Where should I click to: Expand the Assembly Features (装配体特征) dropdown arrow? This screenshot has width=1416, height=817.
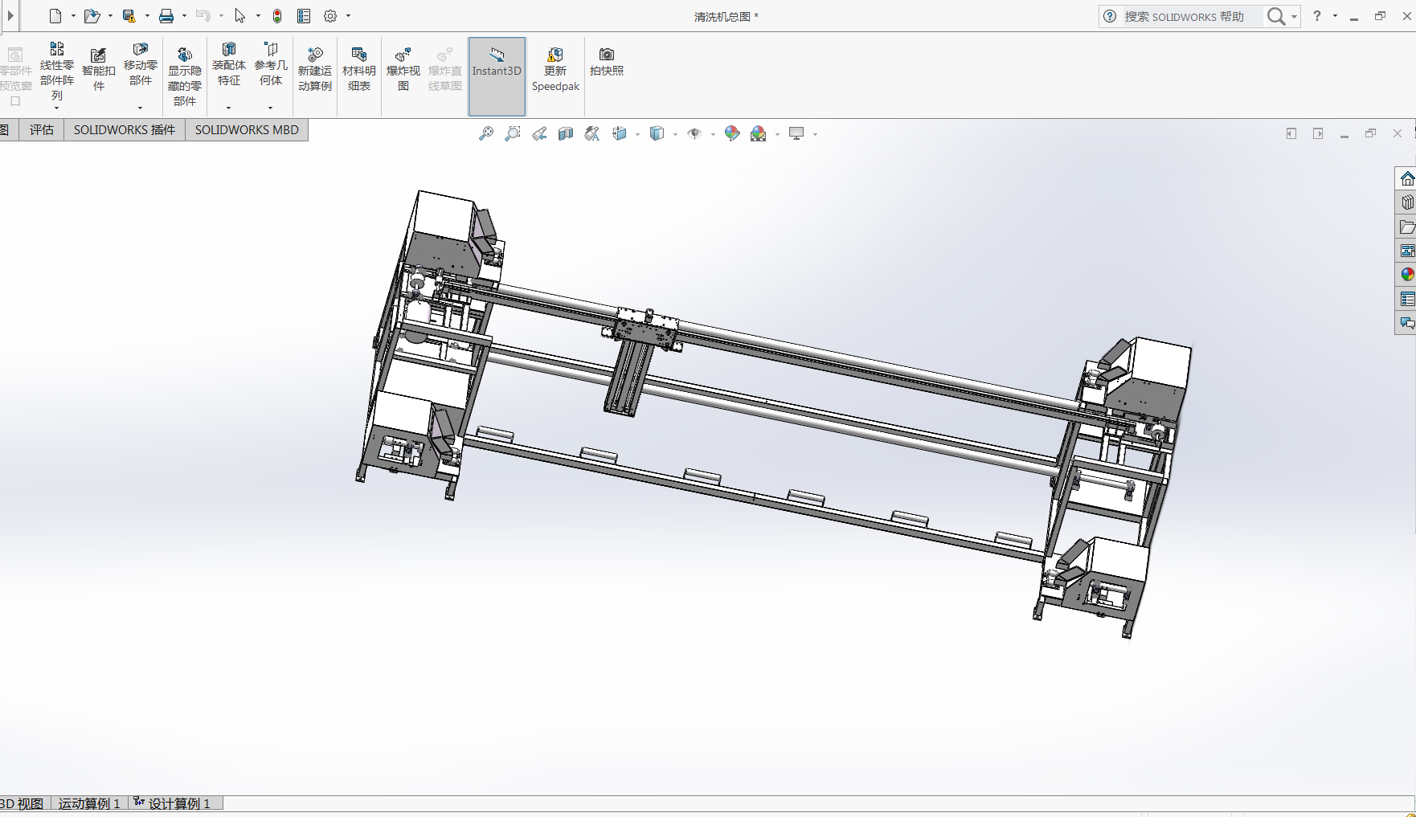pyautogui.click(x=228, y=108)
